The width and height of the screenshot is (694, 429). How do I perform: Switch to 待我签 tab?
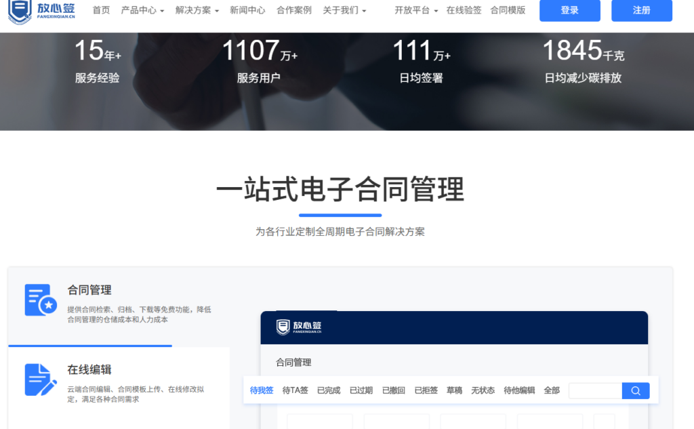[x=262, y=390]
